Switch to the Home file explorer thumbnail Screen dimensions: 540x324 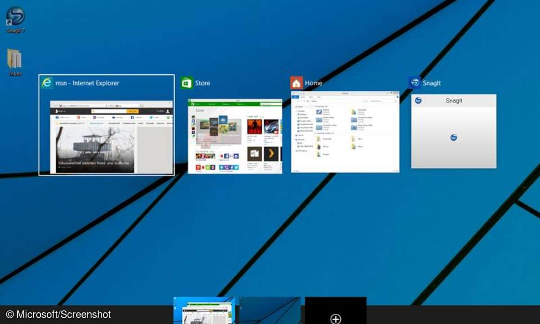click(x=345, y=132)
